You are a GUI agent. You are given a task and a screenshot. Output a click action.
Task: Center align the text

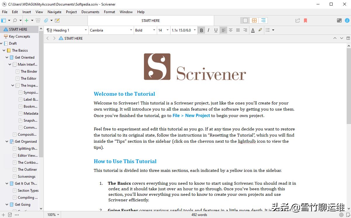point(231,30)
